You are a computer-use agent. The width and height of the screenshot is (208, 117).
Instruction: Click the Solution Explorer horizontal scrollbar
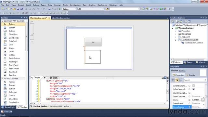point(188,59)
